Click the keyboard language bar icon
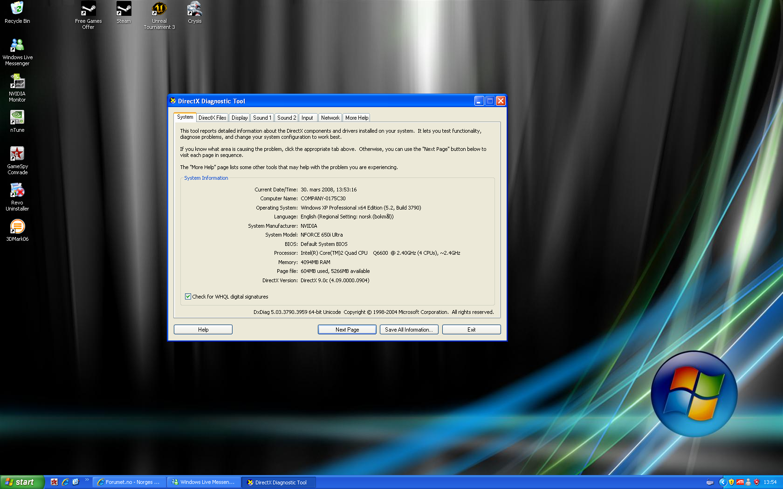Viewport: 783px width, 489px height. (x=710, y=482)
